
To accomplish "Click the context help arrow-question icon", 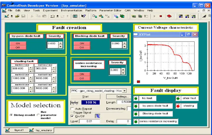I will [x=83, y=16].
